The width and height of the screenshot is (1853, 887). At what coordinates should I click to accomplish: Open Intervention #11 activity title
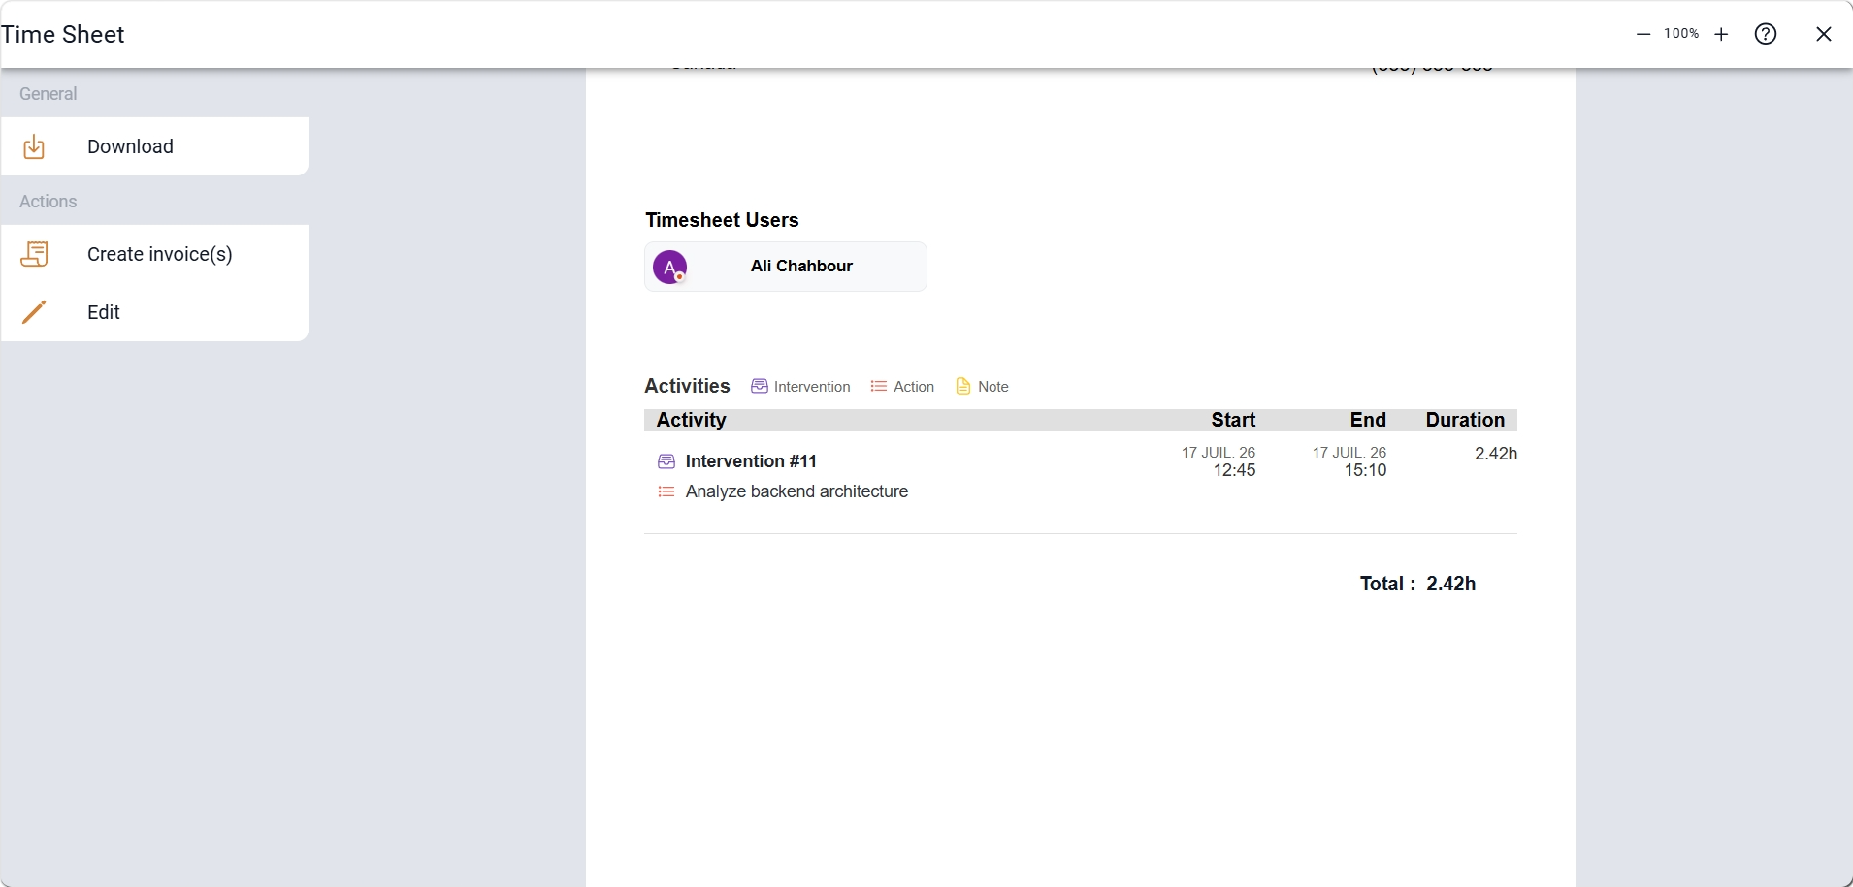(751, 461)
